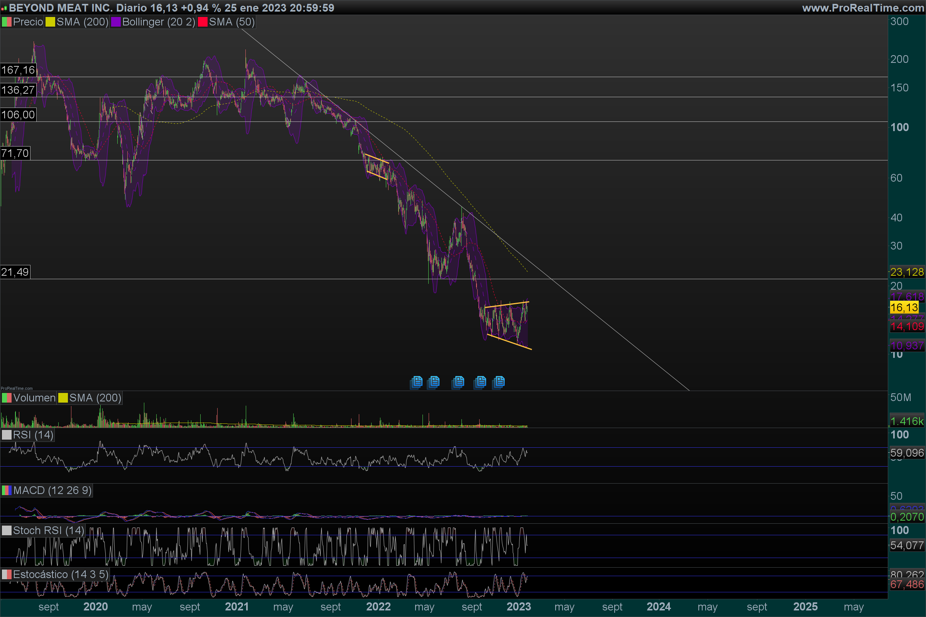The height and width of the screenshot is (617, 926).
Task: Click the Precio red-green legend icon
Action: tap(6, 22)
